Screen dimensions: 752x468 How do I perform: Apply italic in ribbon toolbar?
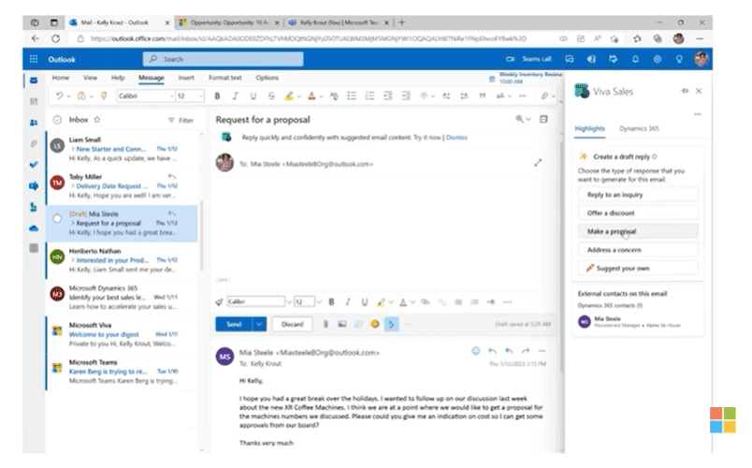tap(235, 96)
